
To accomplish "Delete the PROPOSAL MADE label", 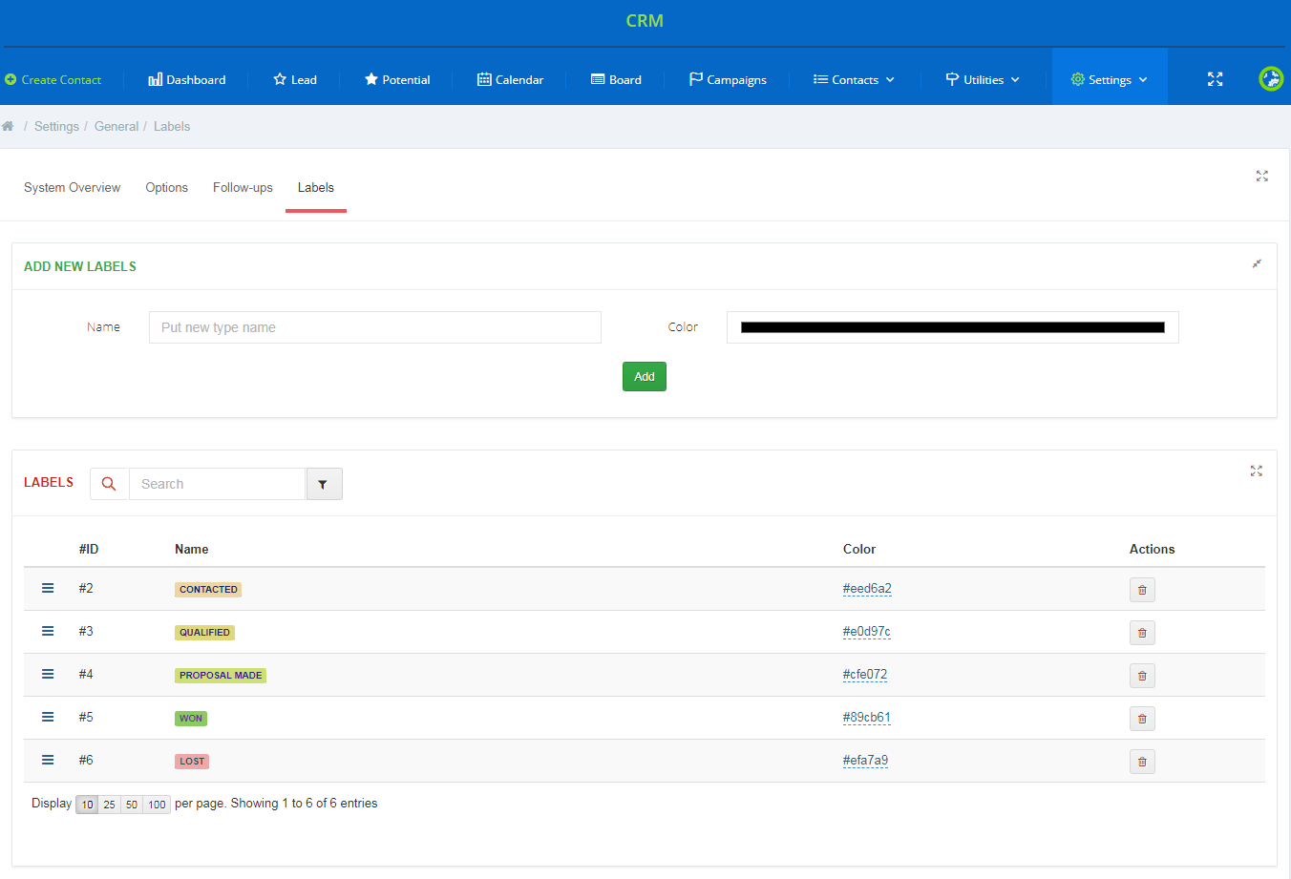I will pyautogui.click(x=1142, y=676).
